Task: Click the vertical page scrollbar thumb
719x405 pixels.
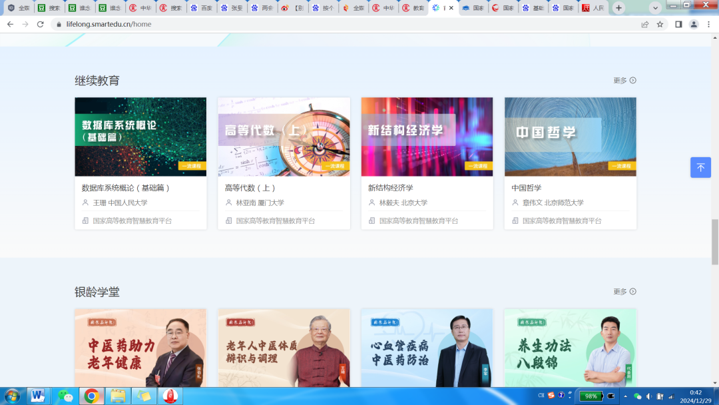Action: (x=715, y=241)
